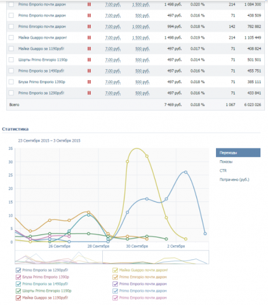This screenshot has width=268, height=305.
Task: Uncheck yellow Майка Guappo почти даром! legend checkbox
Action: click(x=115, y=270)
